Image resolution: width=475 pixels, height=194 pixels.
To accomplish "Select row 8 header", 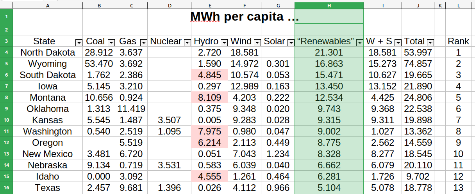I will click(x=7, y=98).
